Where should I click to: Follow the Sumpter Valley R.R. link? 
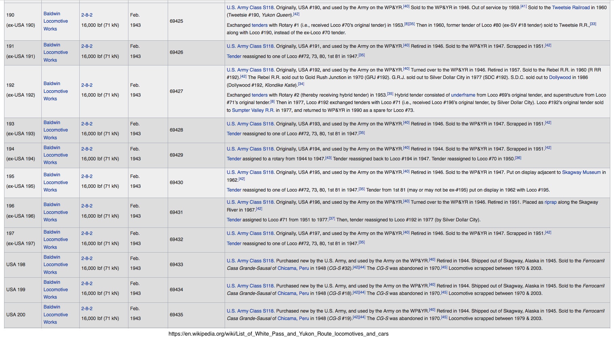click(x=253, y=110)
